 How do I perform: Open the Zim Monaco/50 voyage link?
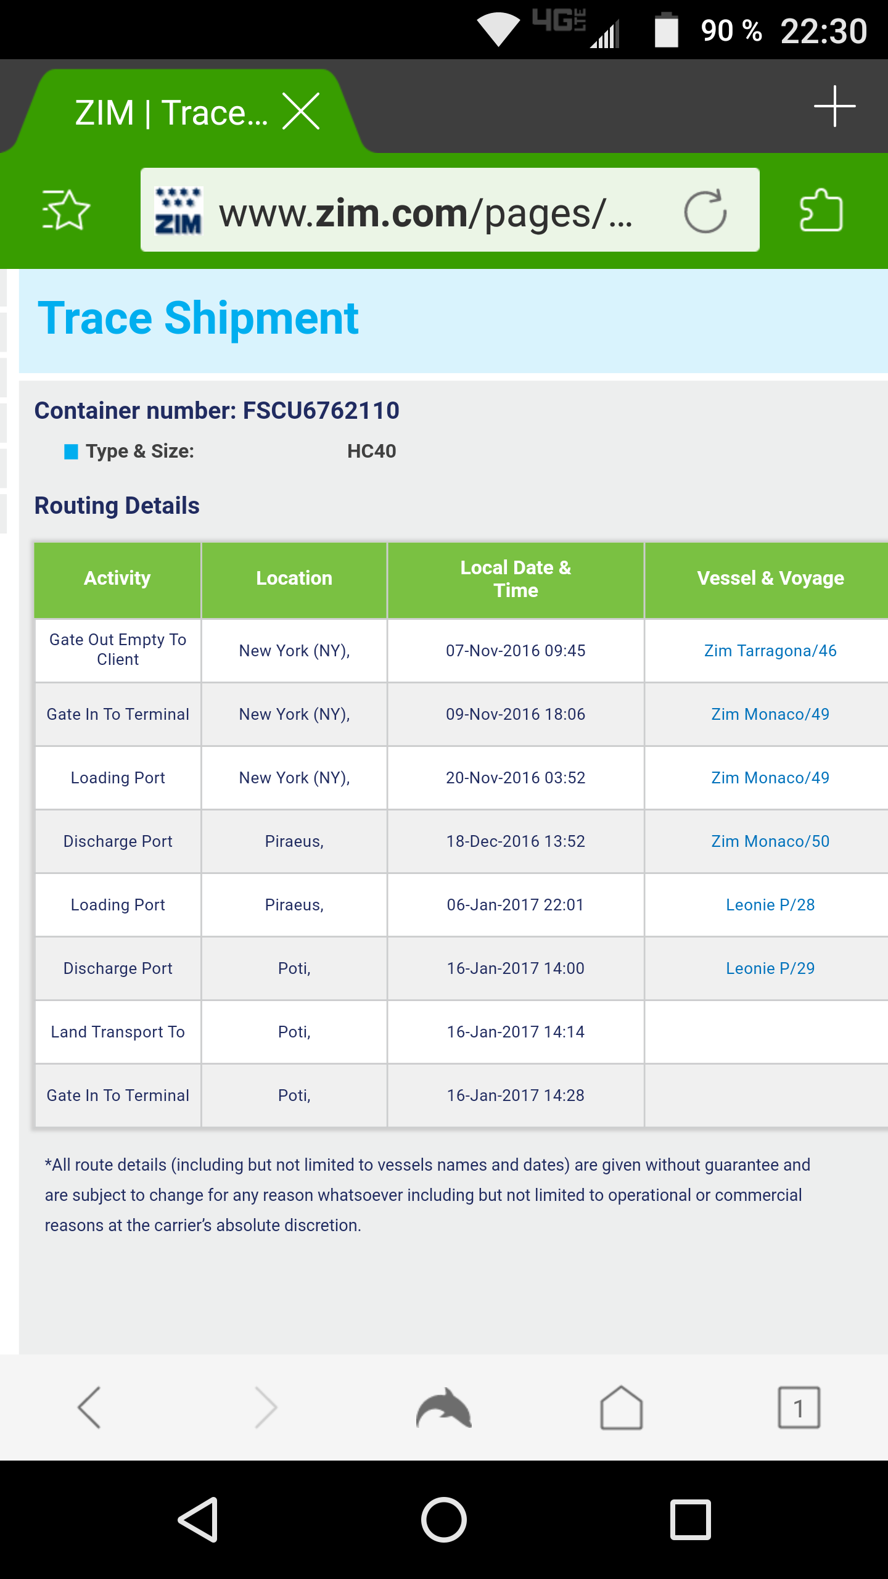770,841
